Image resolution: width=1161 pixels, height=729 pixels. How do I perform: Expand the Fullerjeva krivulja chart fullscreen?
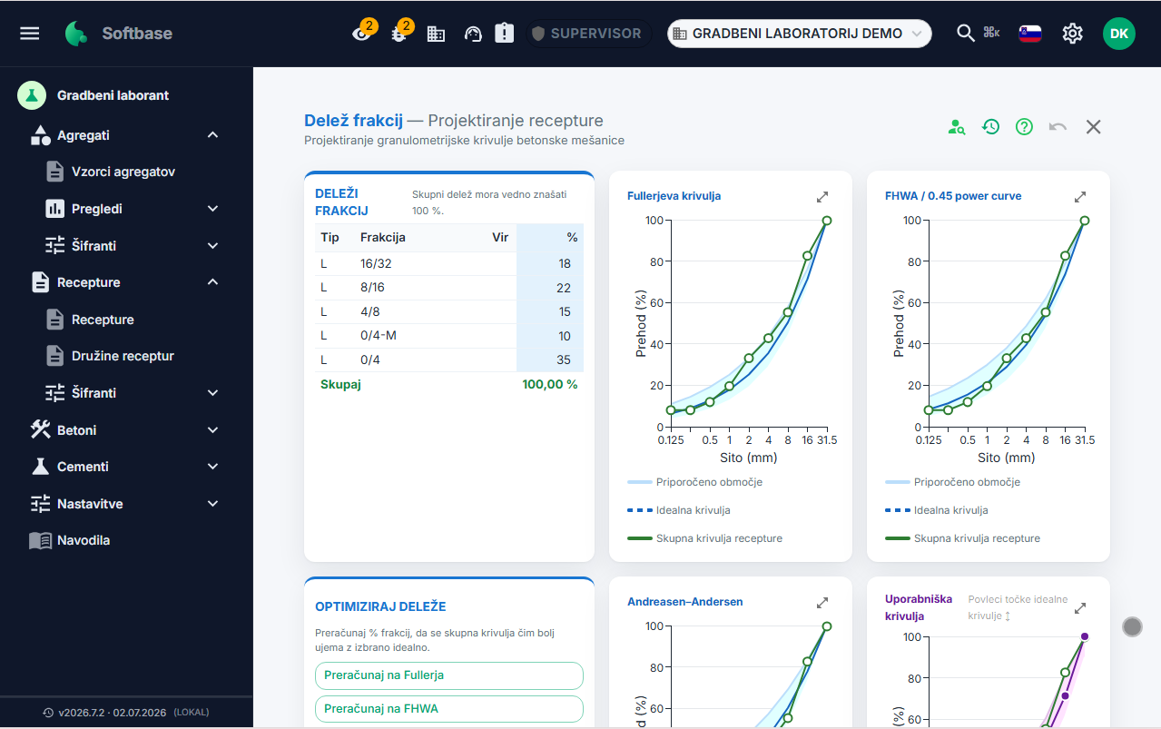[x=822, y=196]
